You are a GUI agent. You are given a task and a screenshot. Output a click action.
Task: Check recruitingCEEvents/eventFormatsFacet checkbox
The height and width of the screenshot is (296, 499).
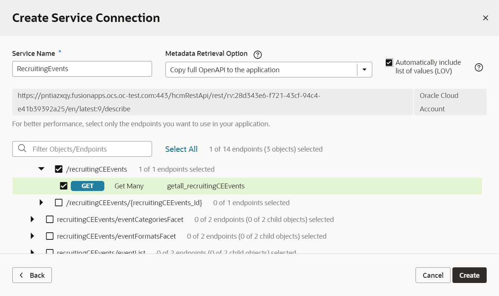50,236
